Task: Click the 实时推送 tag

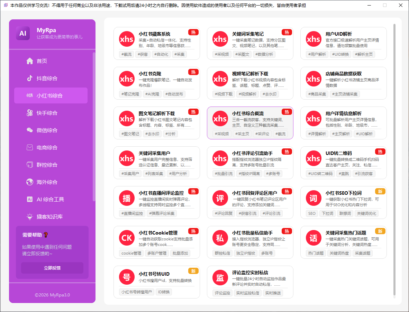Action: pyautogui.click(x=273, y=293)
